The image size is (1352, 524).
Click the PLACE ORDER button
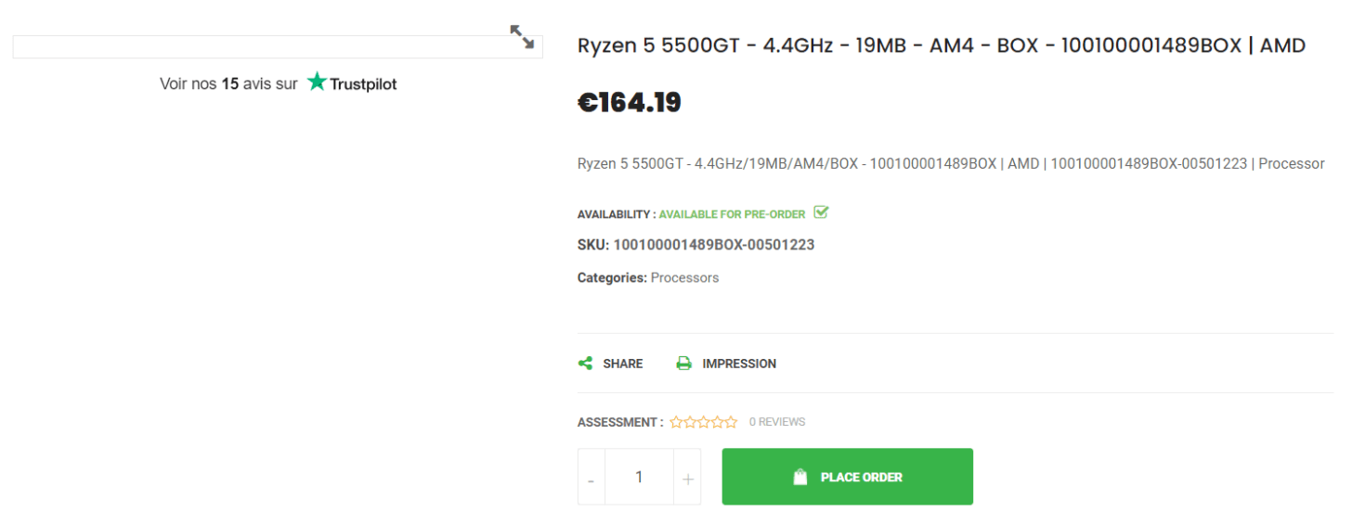[847, 477]
